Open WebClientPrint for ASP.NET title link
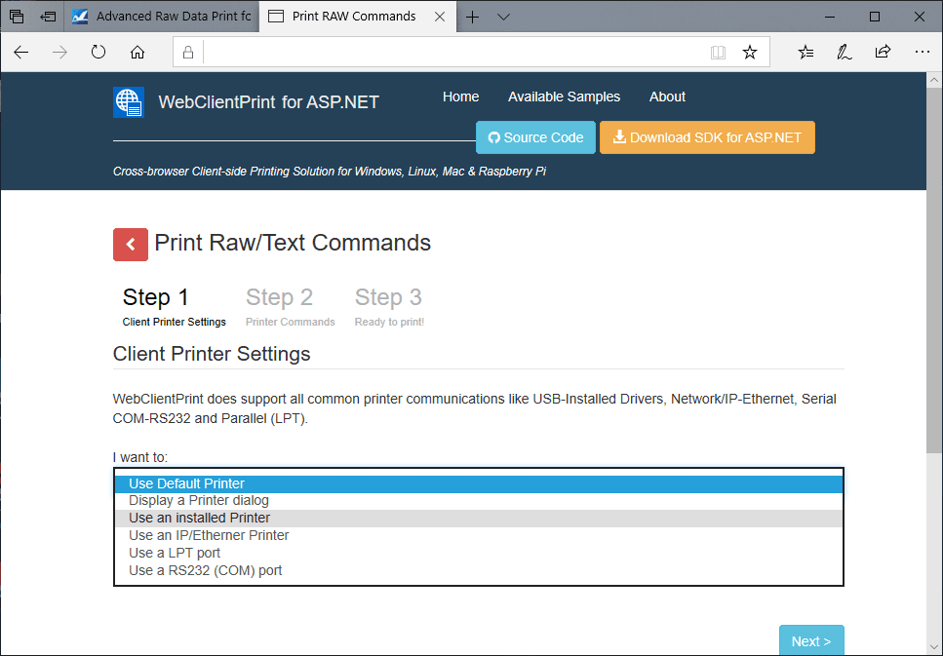 click(269, 102)
